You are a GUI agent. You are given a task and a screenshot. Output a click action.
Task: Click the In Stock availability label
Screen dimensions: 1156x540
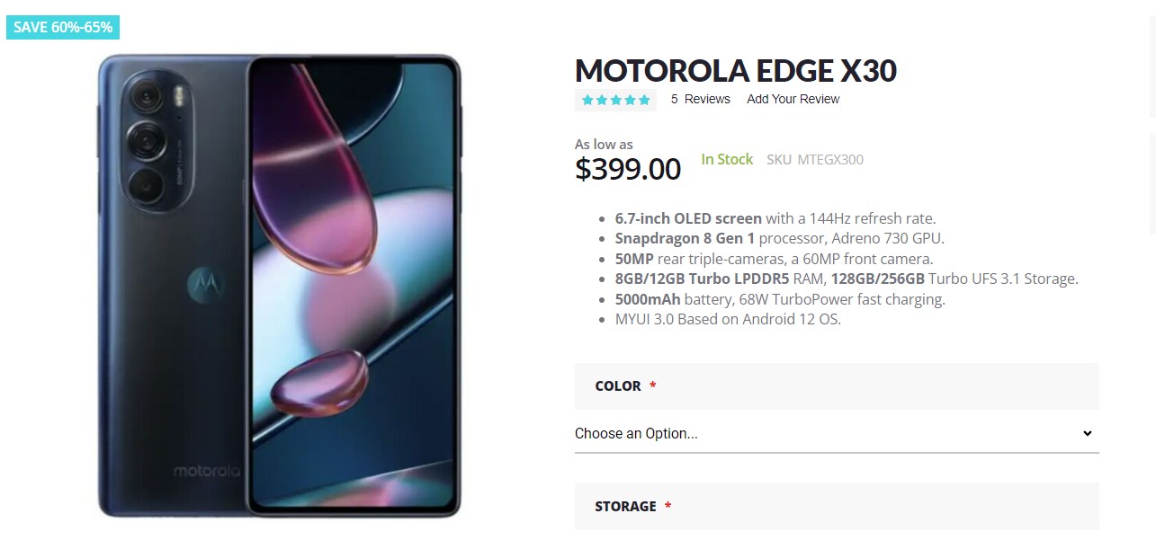point(727,159)
